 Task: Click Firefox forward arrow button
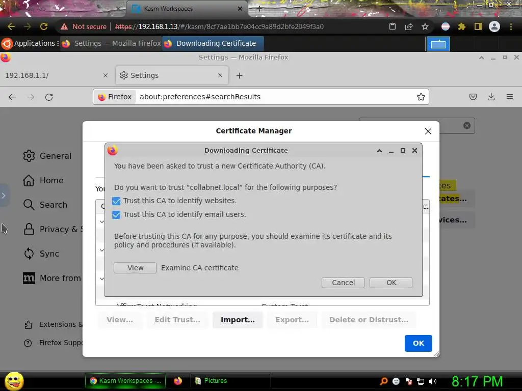click(31, 97)
